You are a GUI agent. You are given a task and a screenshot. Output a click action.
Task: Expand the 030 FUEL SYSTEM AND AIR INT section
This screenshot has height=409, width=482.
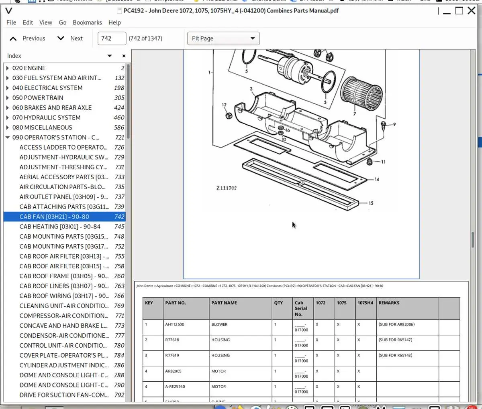(8, 78)
